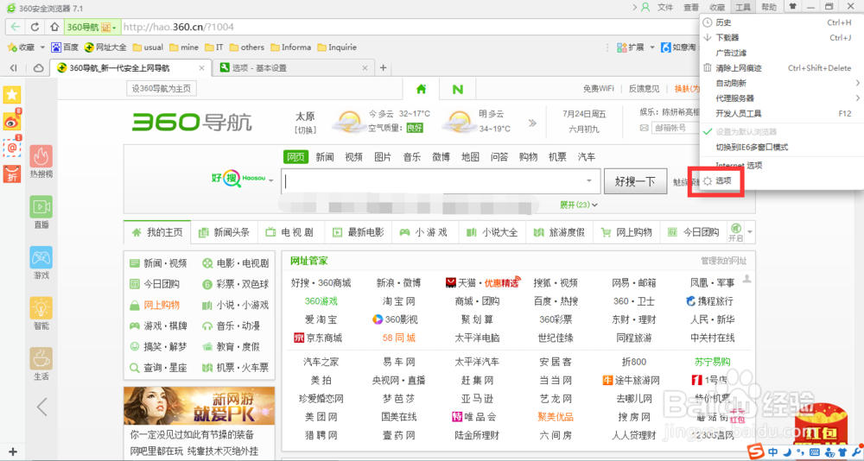Open the 扩展 dropdown arrow
This screenshot has width=864, height=461.
(651, 47)
